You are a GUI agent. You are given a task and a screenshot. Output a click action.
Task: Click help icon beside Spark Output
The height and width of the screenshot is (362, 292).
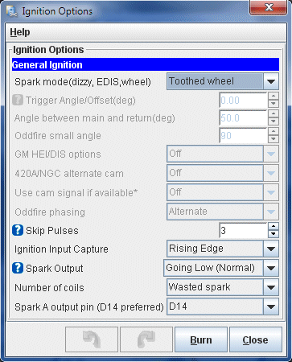[x=18, y=268]
